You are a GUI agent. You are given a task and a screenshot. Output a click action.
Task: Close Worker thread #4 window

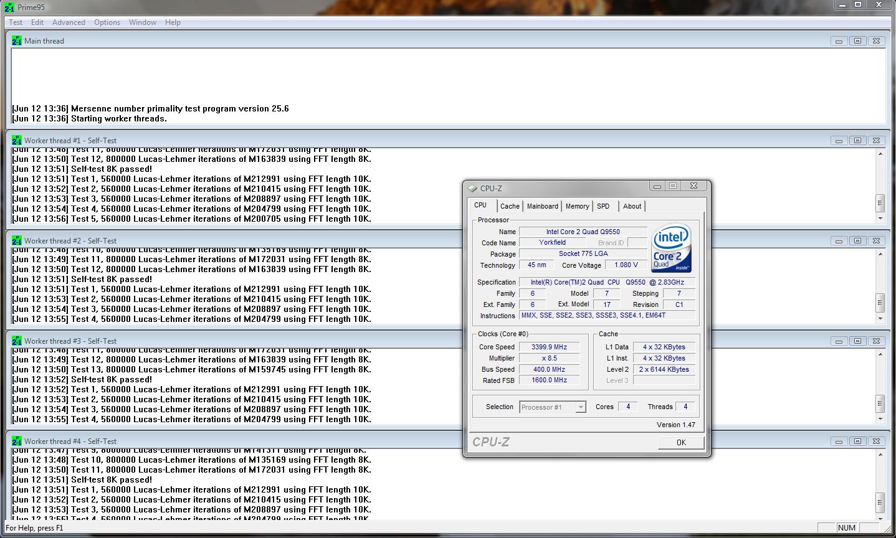[876, 441]
